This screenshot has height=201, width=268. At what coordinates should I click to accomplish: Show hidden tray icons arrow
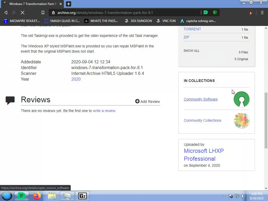click(224, 196)
